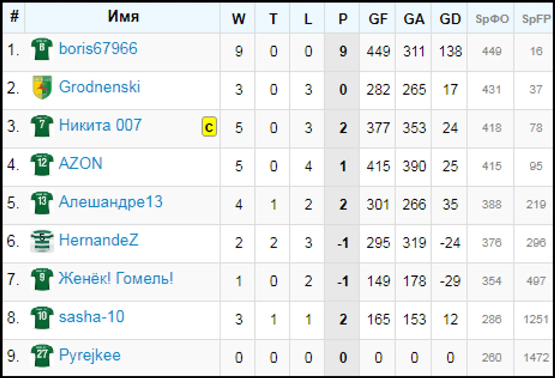Click the Имя column header
Image resolution: width=555 pixels, height=378 pixels.
pos(123,16)
